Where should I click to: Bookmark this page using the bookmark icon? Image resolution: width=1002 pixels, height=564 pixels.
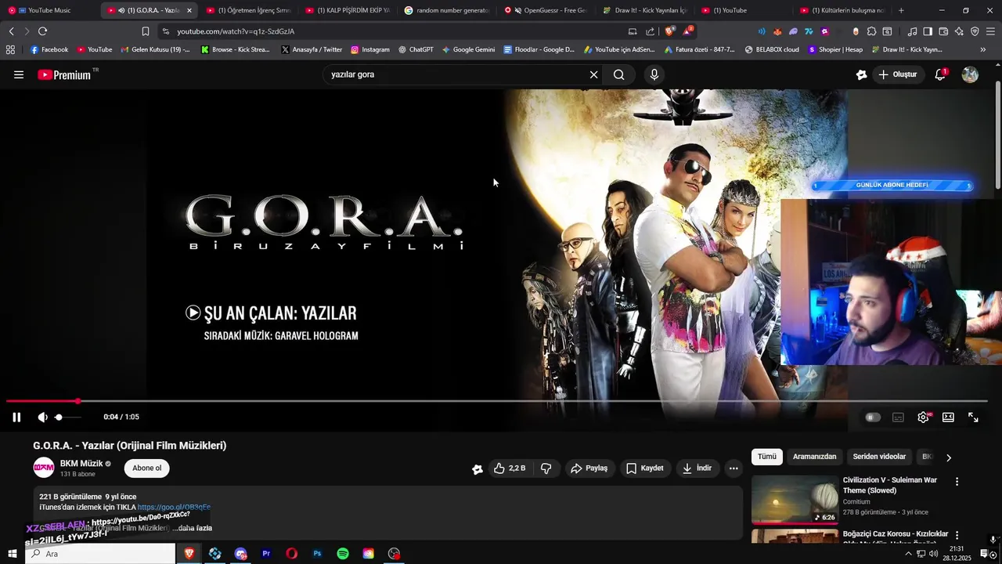point(146,31)
